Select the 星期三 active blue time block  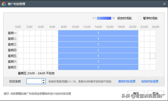pos(98,44)
